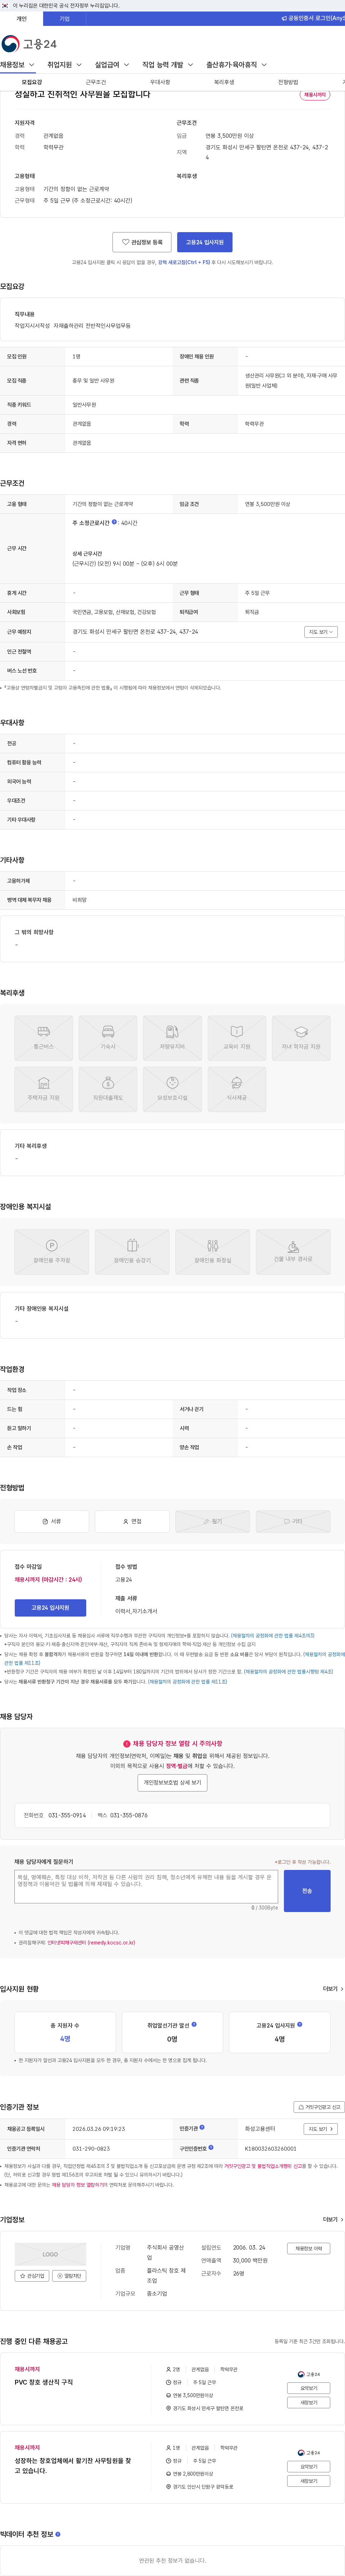Viewport: 345px width, 2576px height.
Task: Open 지도 보기 for 근무 예정지
Action: pos(321,632)
